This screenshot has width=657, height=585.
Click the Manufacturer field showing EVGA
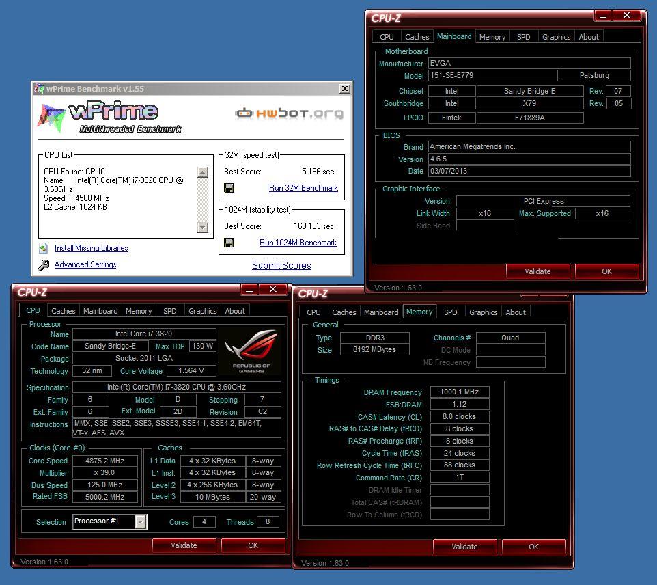[529, 64]
